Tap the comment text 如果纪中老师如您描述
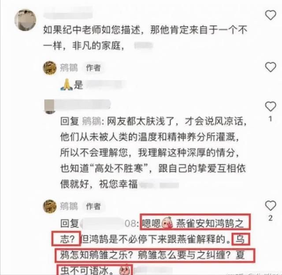The width and height of the screenshot is (282, 275). pyautogui.click(x=145, y=38)
